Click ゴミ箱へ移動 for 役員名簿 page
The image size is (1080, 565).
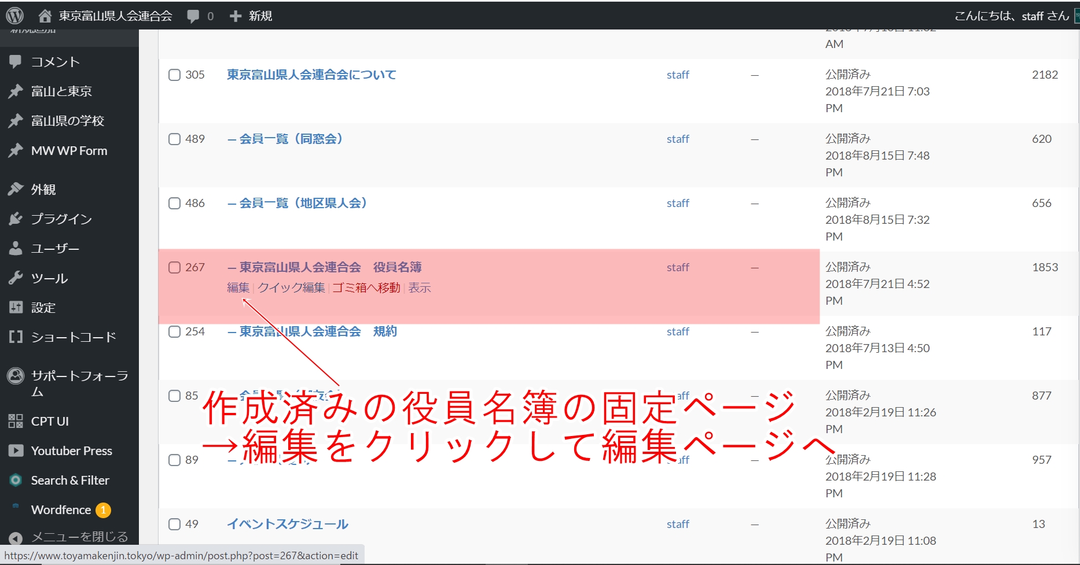click(366, 287)
